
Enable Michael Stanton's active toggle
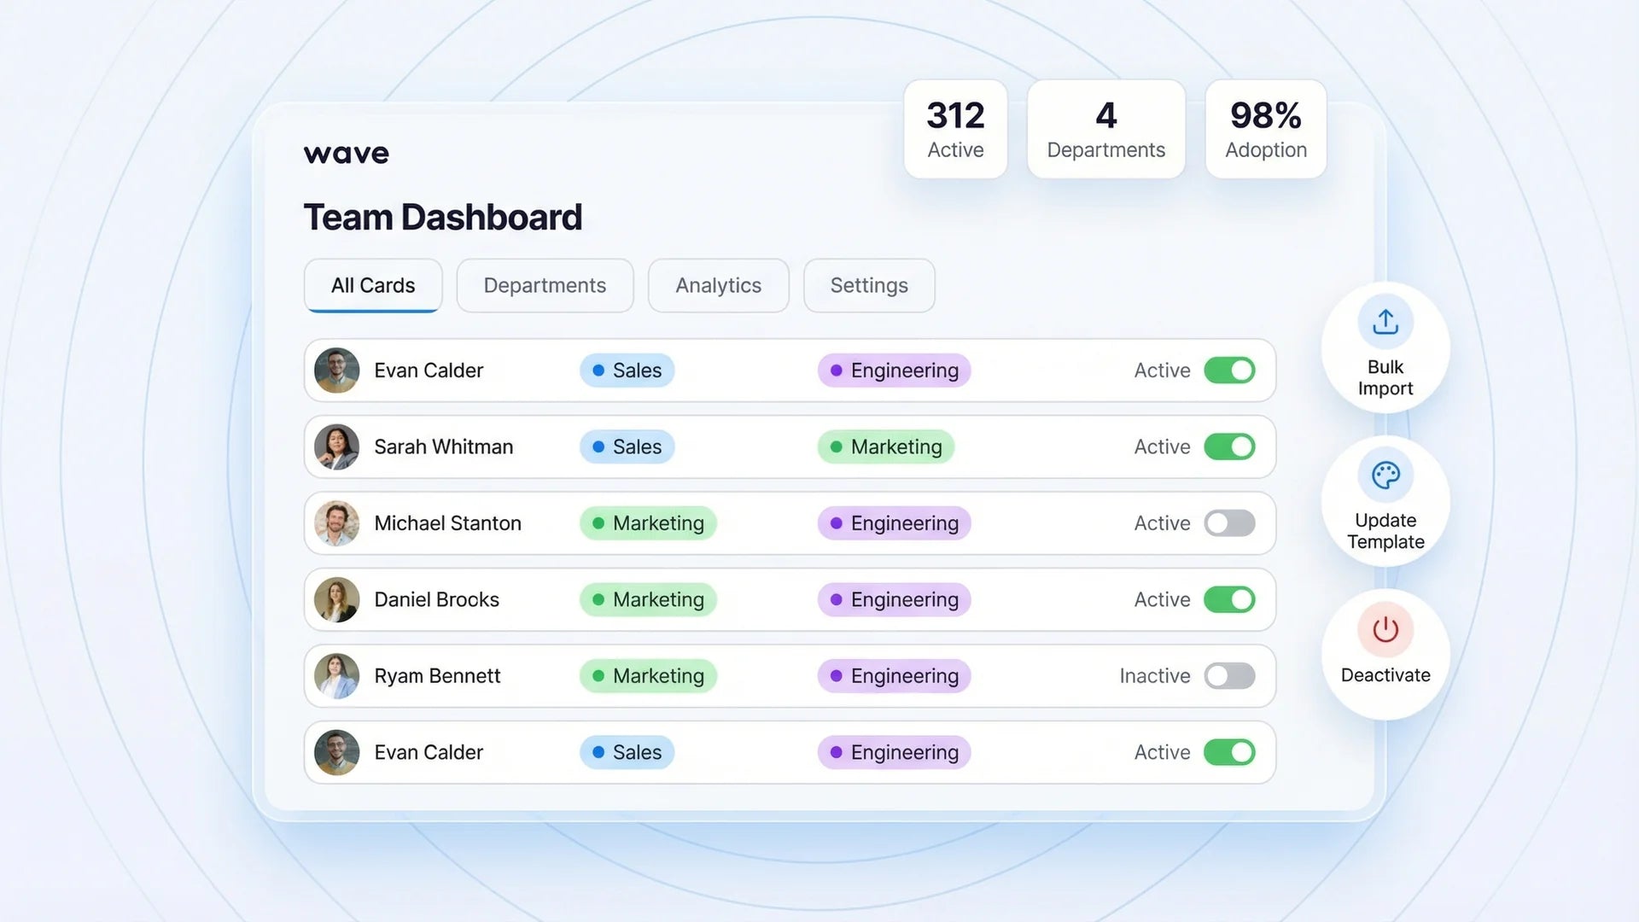pos(1229,523)
